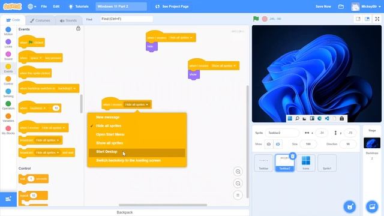Click the red stop button
The image size is (384, 216).
[265, 19]
